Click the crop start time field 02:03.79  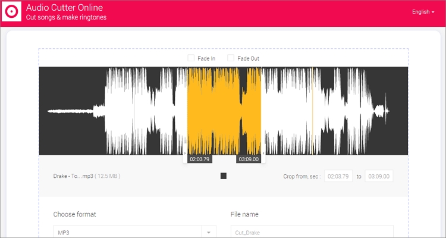(x=338, y=176)
